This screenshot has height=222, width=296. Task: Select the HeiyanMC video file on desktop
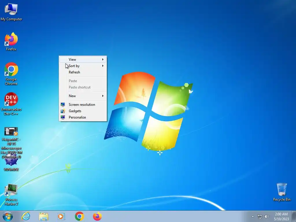click(11, 143)
